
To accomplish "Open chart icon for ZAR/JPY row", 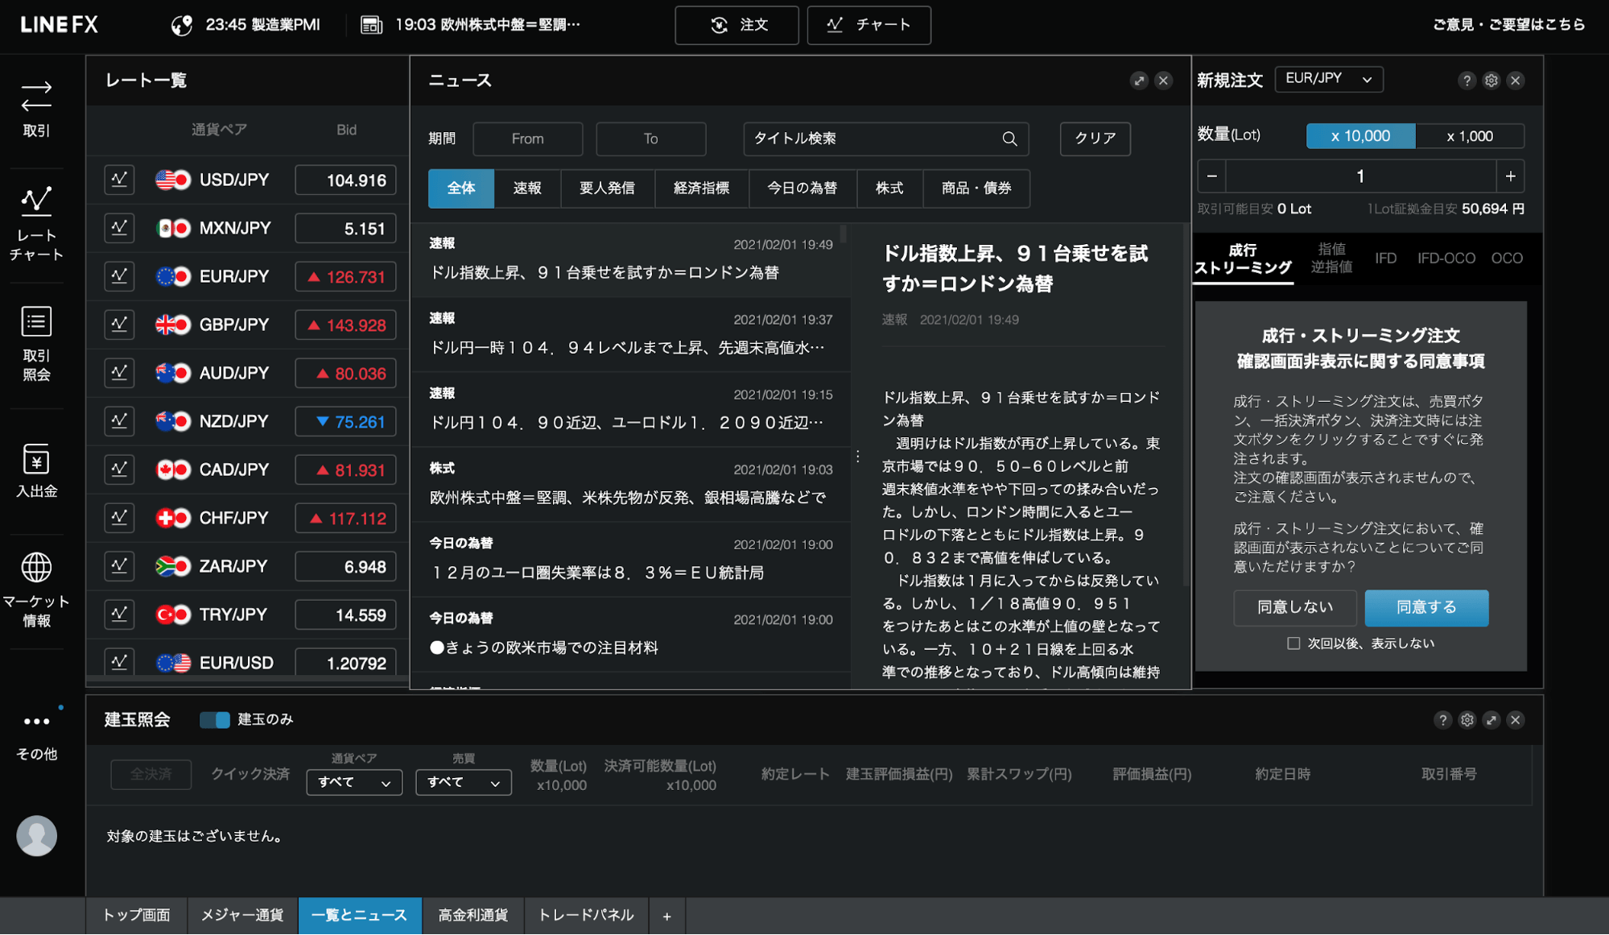I will click(x=119, y=566).
